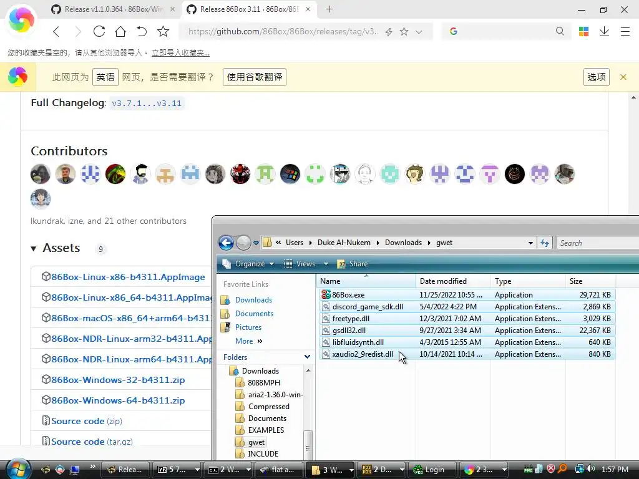Switch to the Release v1.1.0.364 tab
The width and height of the screenshot is (639, 479).
click(x=114, y=9)
